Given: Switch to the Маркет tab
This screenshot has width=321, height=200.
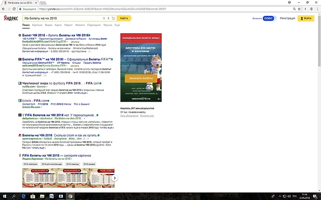Looking at the screenshot, I should pyautogui.click(x=68, y=25).
